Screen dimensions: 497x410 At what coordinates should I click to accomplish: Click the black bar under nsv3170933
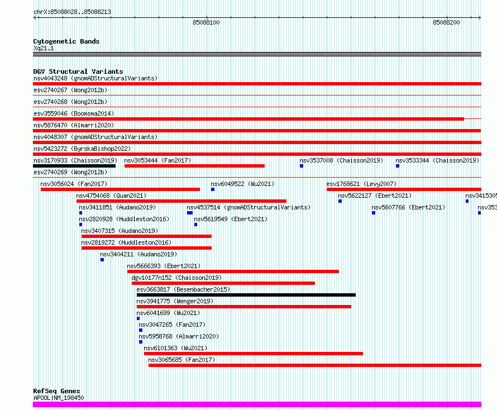click(74, 166)
